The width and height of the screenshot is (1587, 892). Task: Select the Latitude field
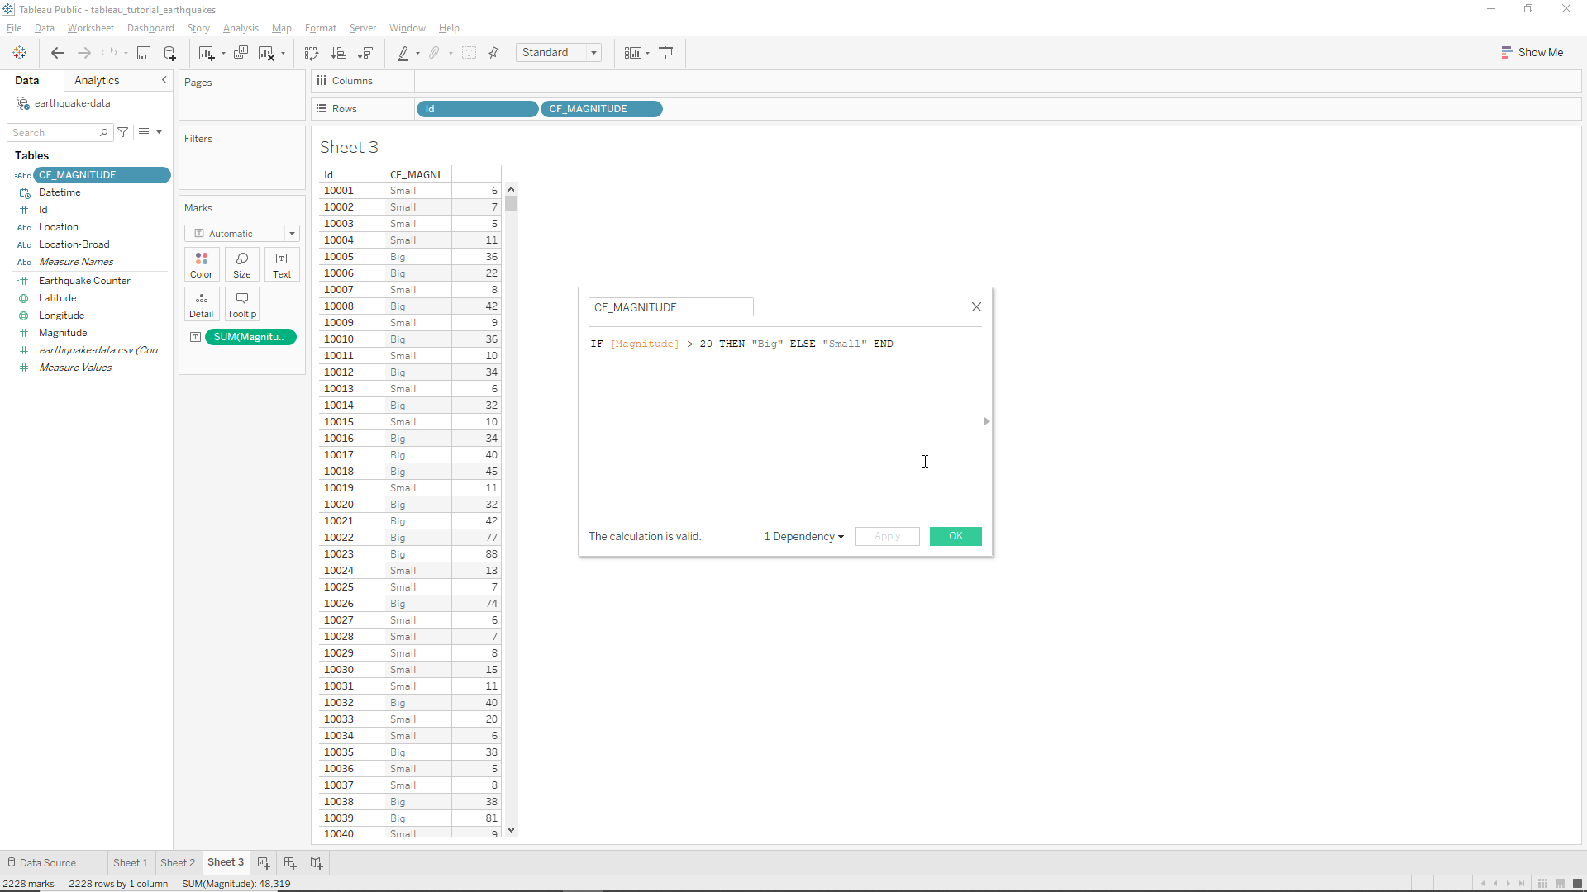[x=58, y=298]
